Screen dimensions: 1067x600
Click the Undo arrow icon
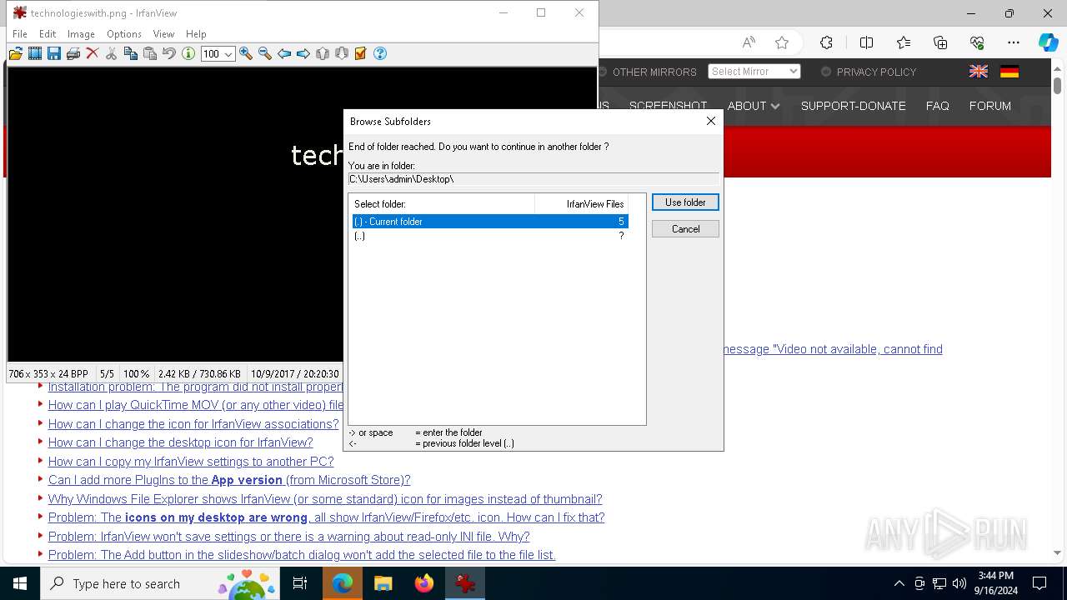(x=169, y=53)
